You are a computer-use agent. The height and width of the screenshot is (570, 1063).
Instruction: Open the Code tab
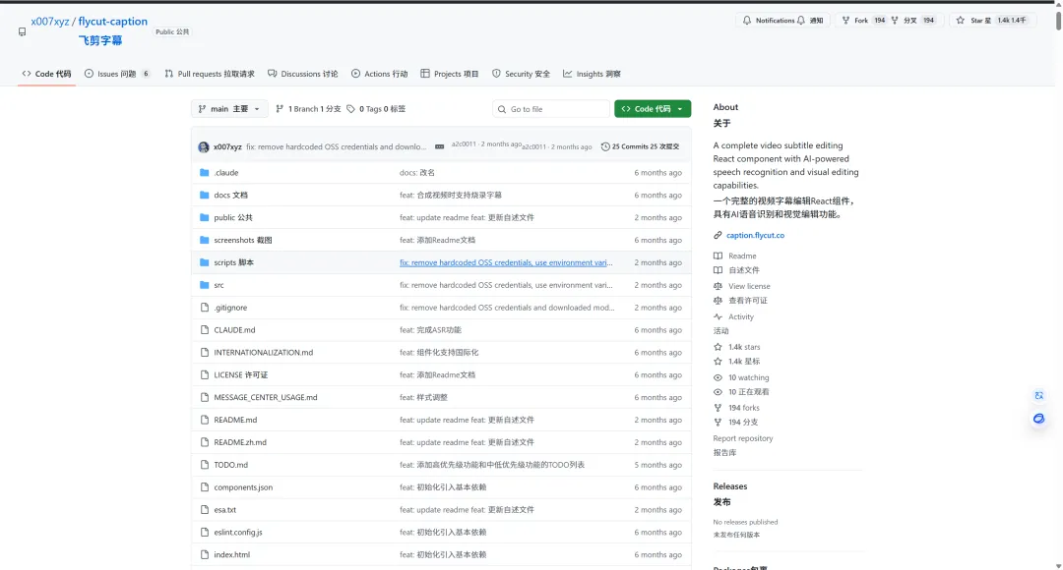pyautogui.click(x=46, y=74)
